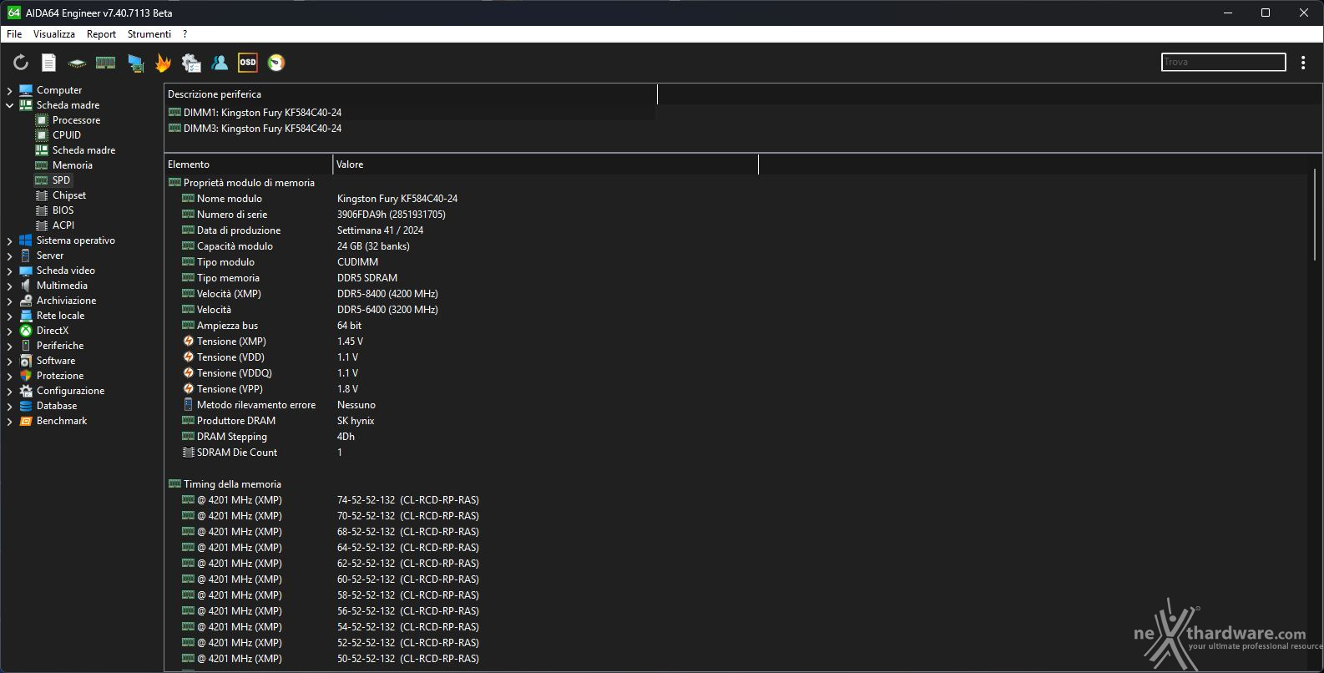1324x673 pixels.
Task: Click the Metodo rilevamento errore icon
Action: click(188, 405)
